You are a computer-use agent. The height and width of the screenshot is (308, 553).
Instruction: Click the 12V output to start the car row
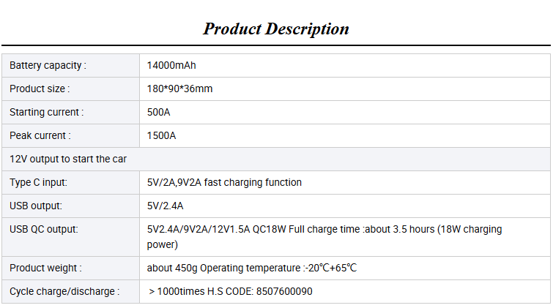276,159
